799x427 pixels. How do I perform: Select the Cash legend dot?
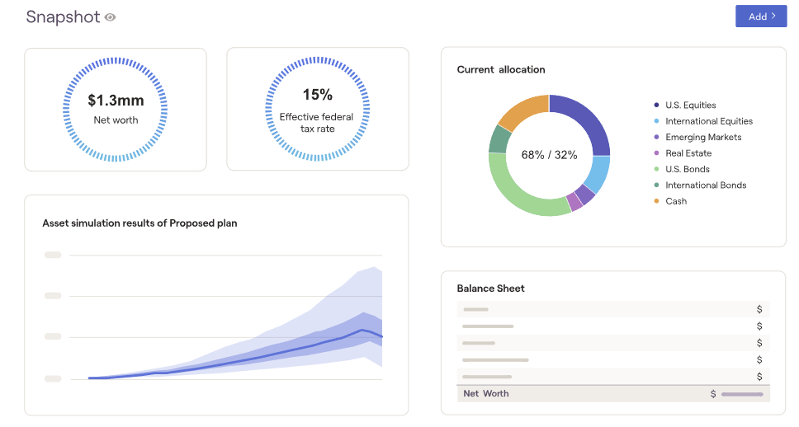click(656, 201)
